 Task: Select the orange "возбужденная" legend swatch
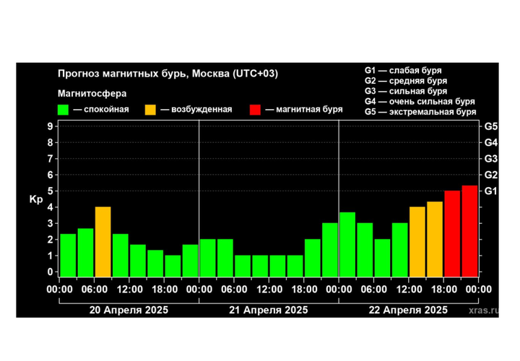149,109
